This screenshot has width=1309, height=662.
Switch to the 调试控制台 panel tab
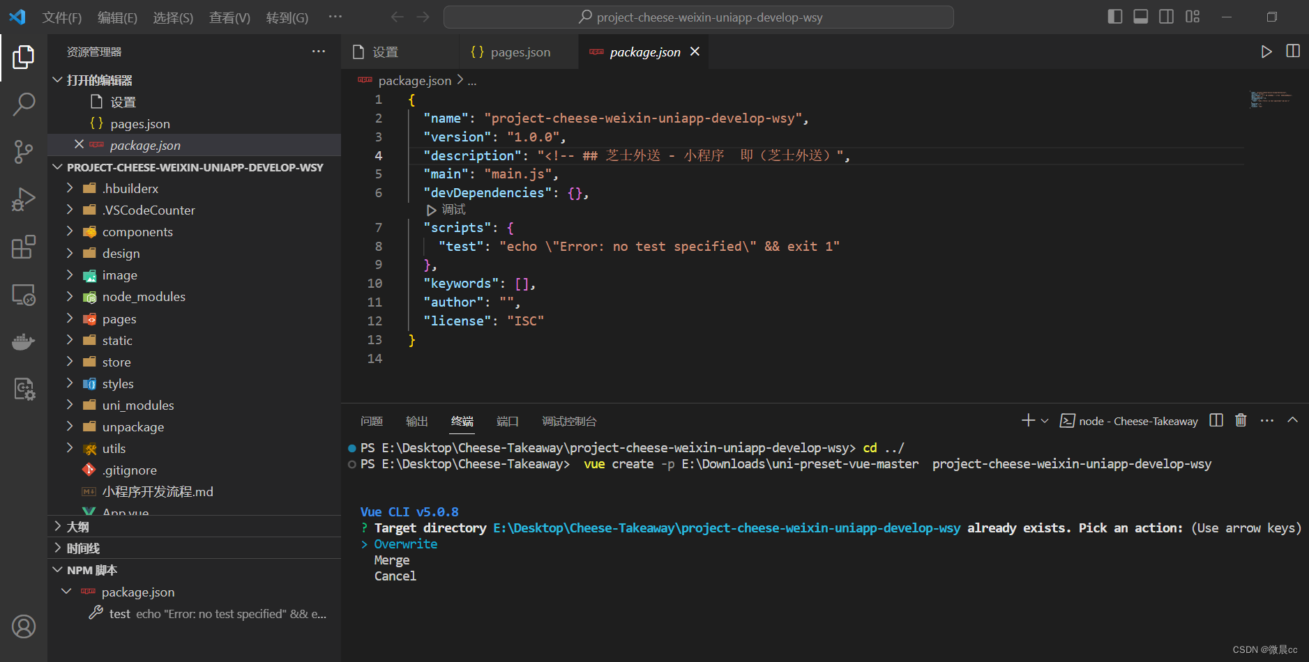(569, 421)
